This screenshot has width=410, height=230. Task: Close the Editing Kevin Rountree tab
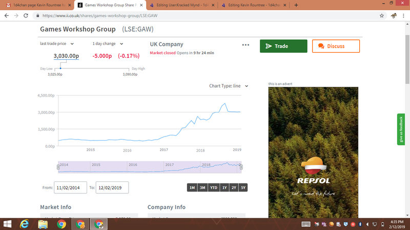(285, 5)
